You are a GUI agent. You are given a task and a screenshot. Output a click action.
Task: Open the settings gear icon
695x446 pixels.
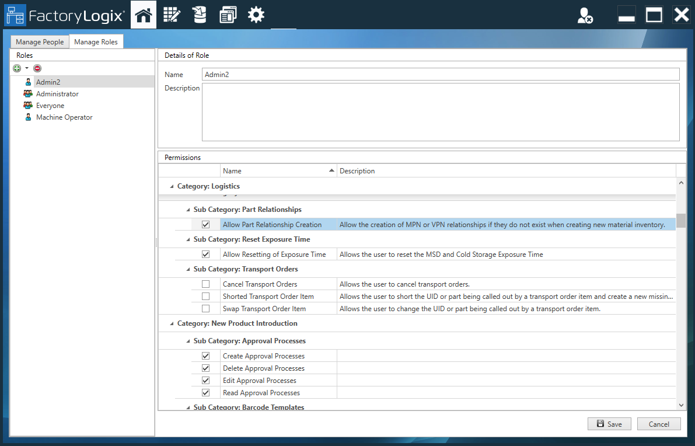tap(256, 15)
